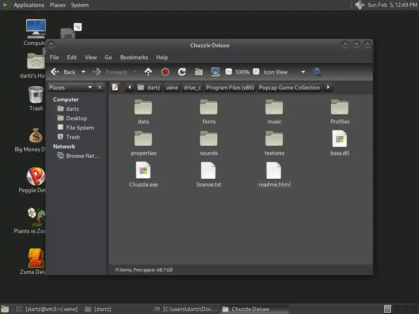
Task: Zoom out with the minus icon
Action: point(229,72)
